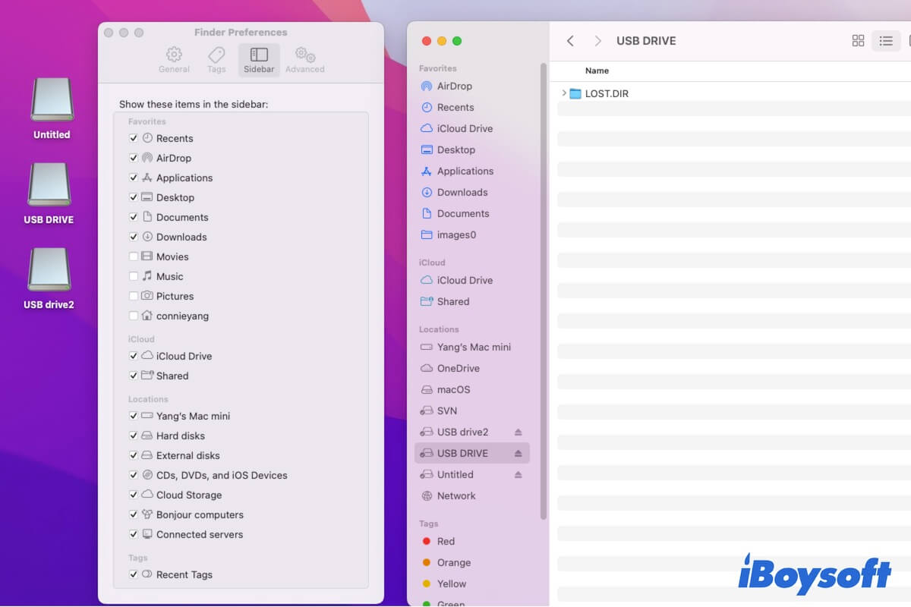Click the back navigation arrow
The width and height of the screenshot is (911, 607).
tap(570, 41)
